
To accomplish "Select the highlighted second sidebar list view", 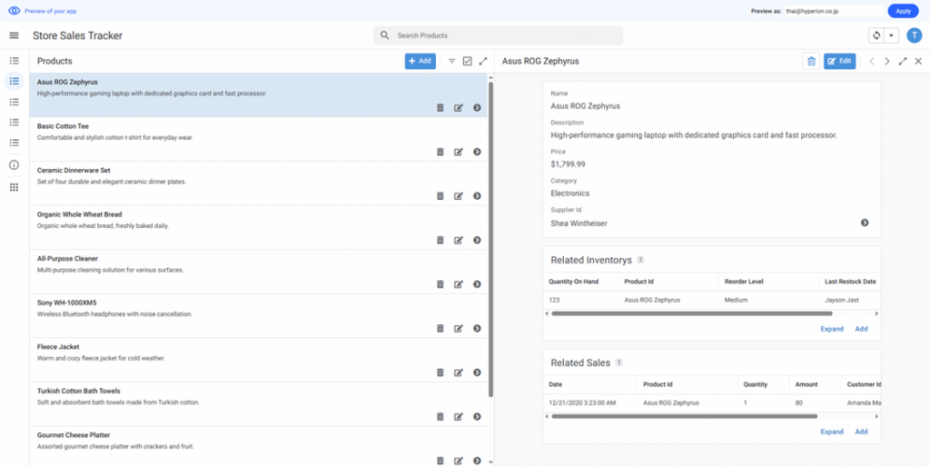I will (x=14, y=81).
